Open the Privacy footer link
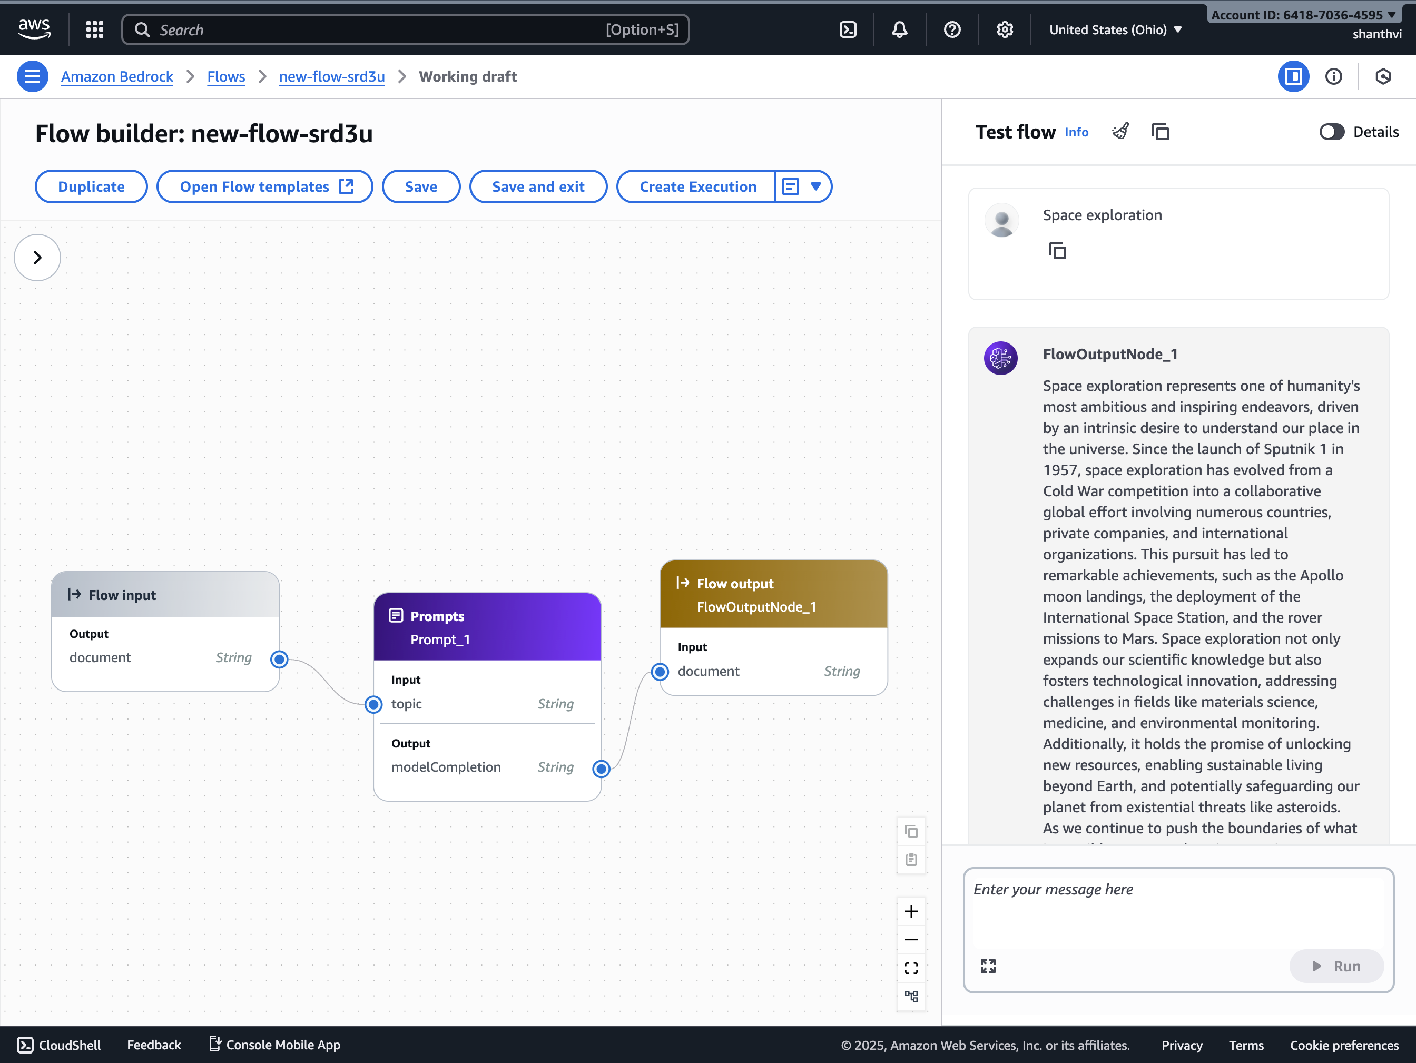 pyautogui.click(x=1182, y=1045)
